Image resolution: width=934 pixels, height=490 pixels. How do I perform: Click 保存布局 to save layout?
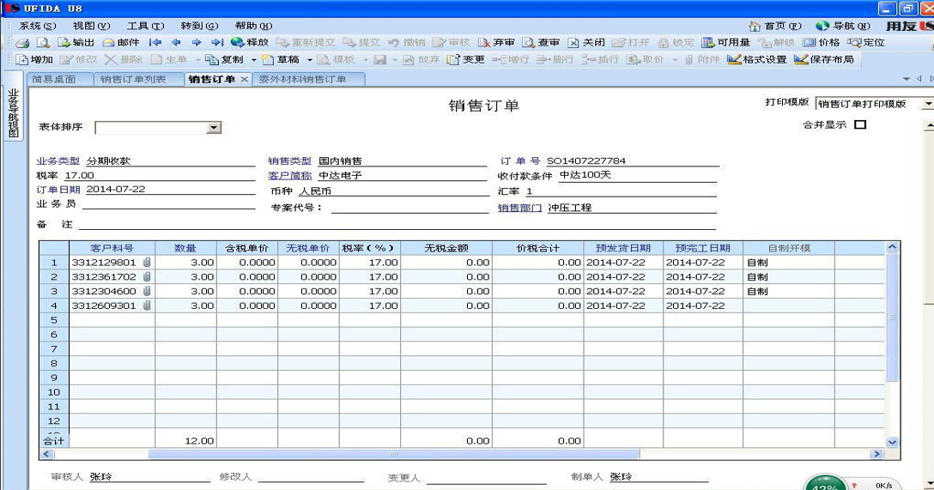[823, 60]
